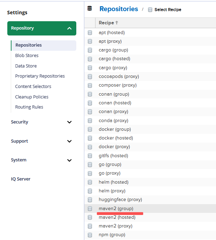
Task: Click the icon for helm (proxy)
Action: [x=90, y=191]
